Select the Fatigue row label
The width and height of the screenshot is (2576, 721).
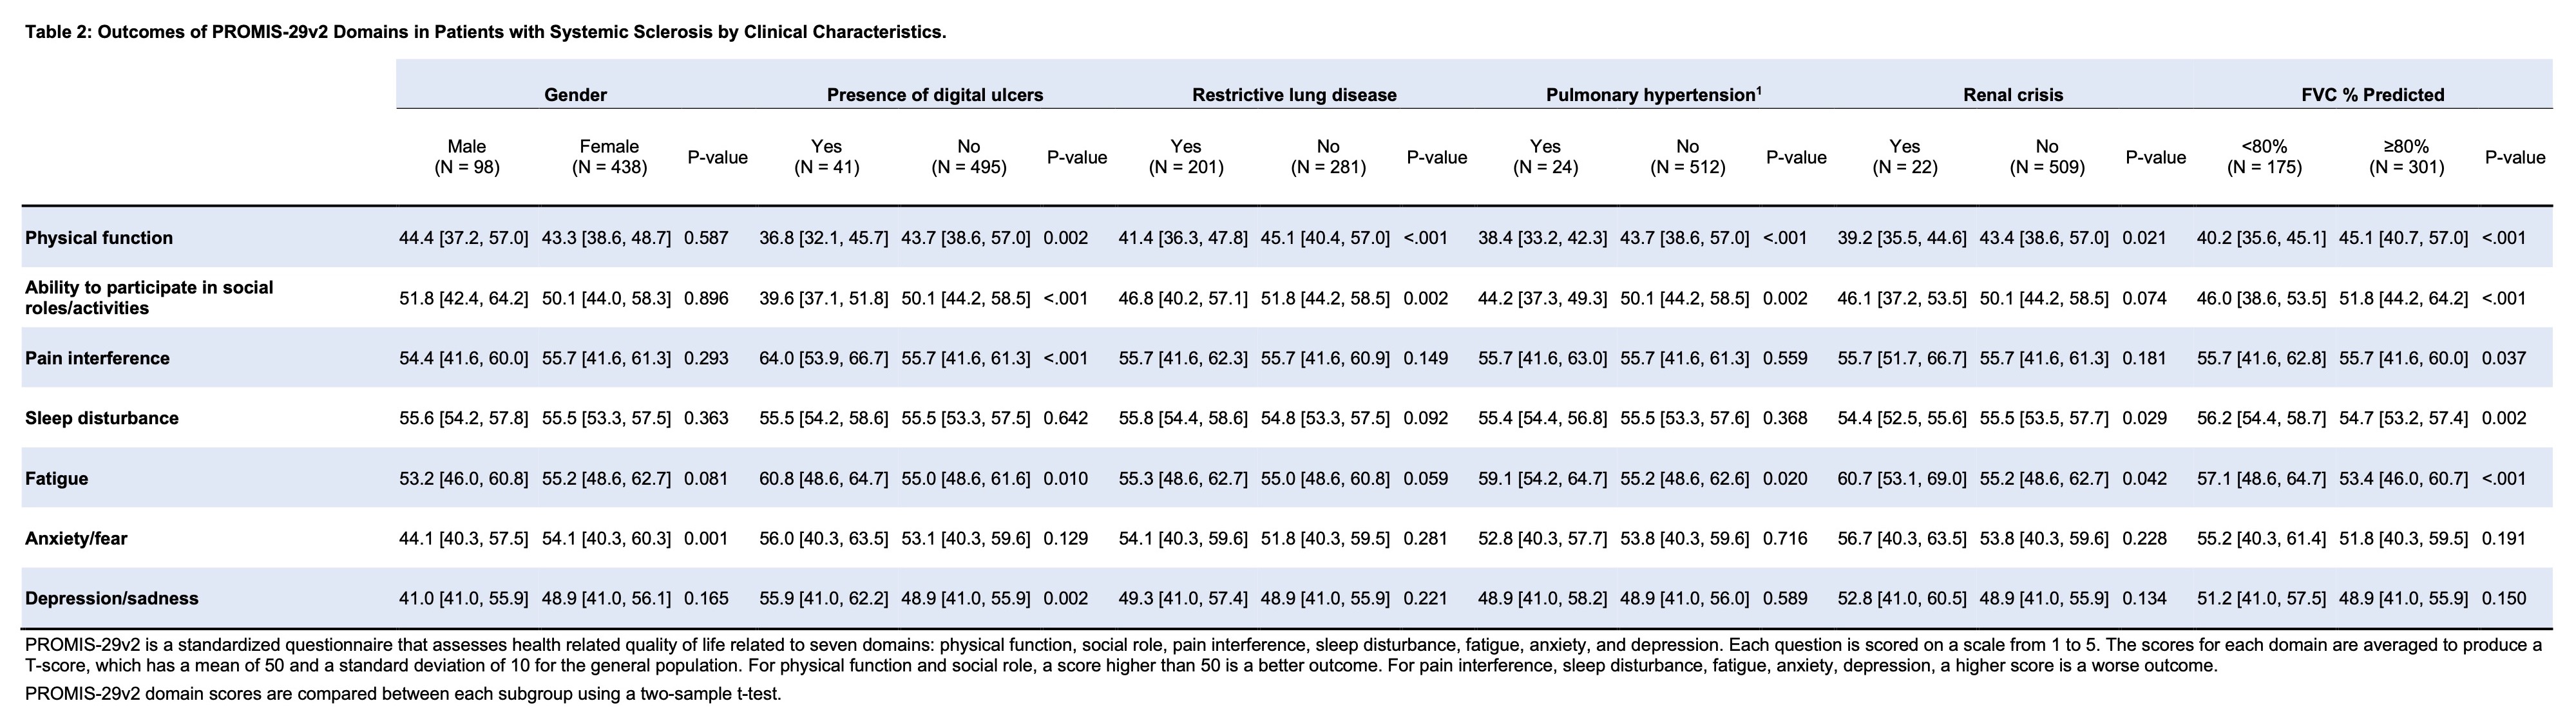click(x=57, y=478)
